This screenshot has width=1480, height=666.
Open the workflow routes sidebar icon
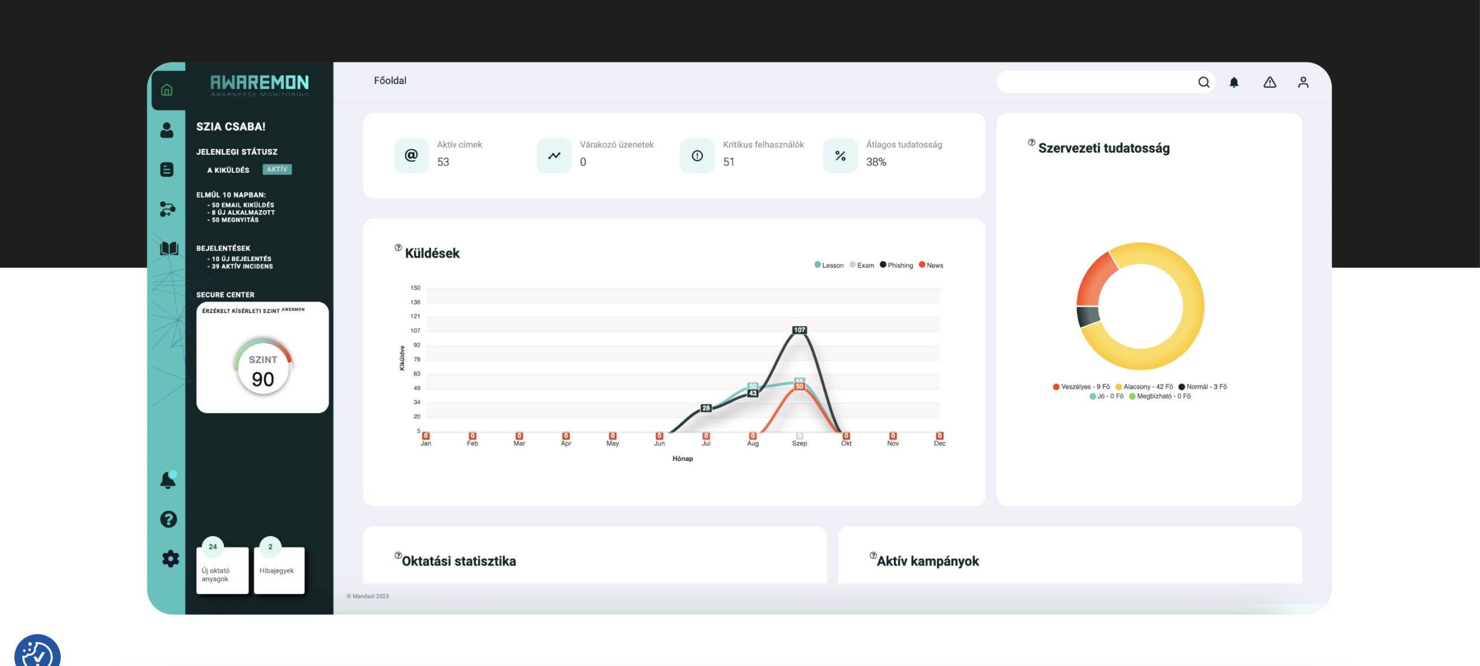tap(167, 209)
